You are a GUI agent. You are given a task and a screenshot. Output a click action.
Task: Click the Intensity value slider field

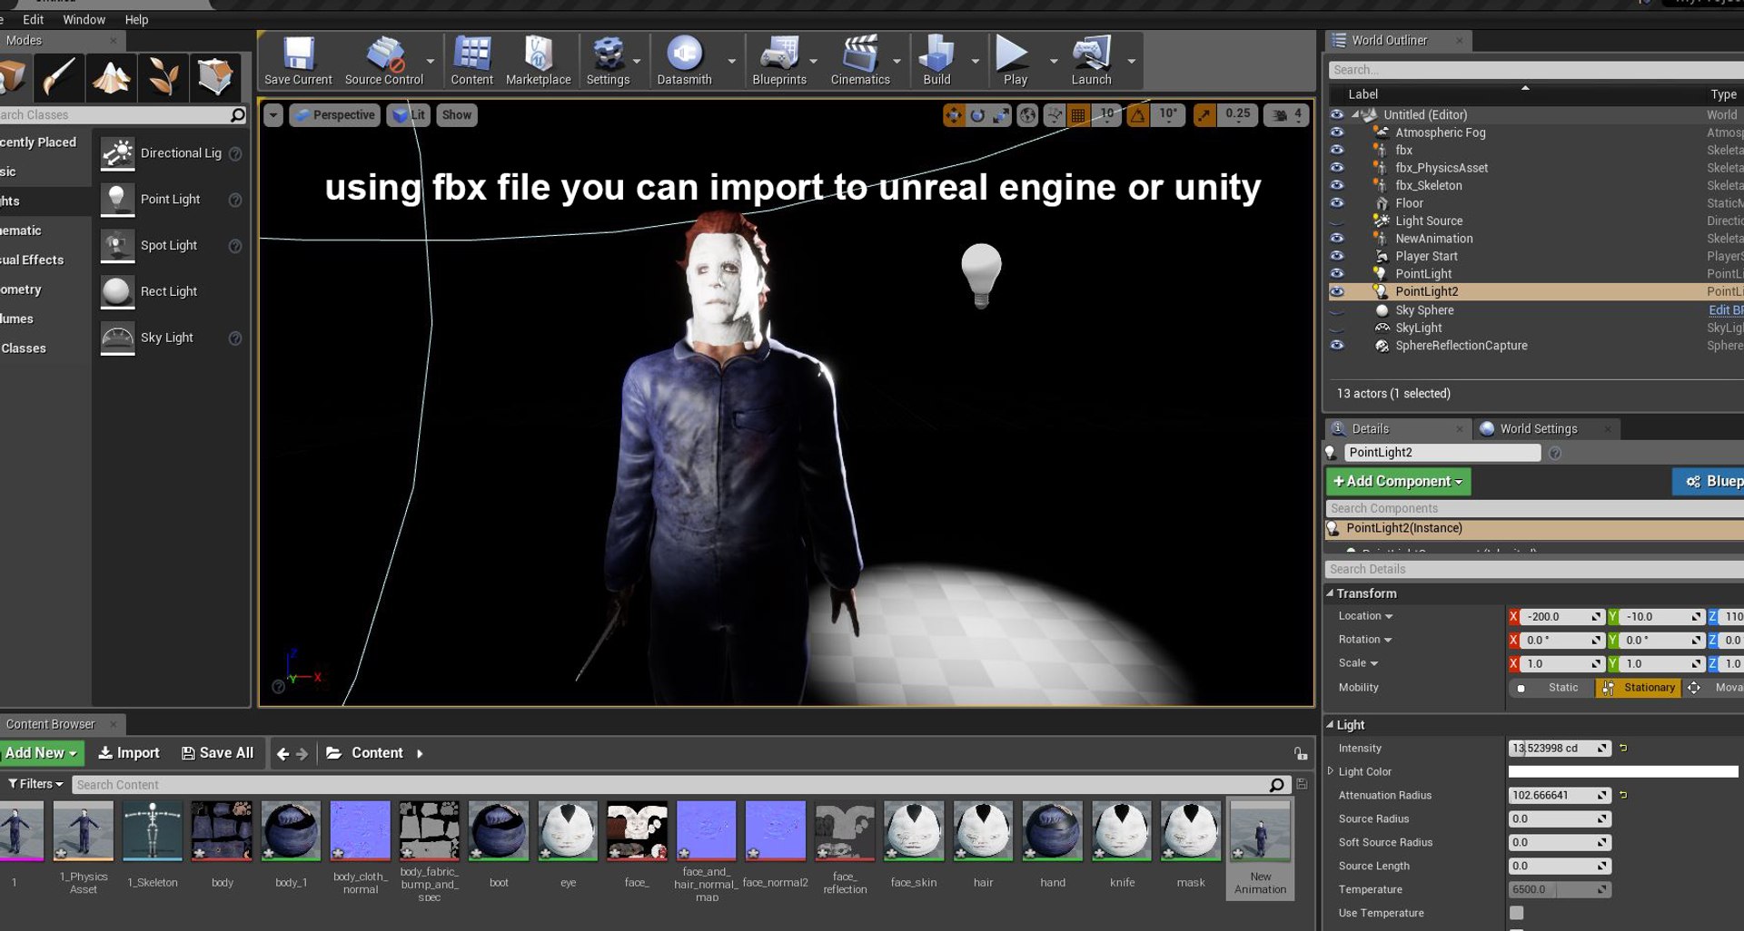pos(1559,749)
